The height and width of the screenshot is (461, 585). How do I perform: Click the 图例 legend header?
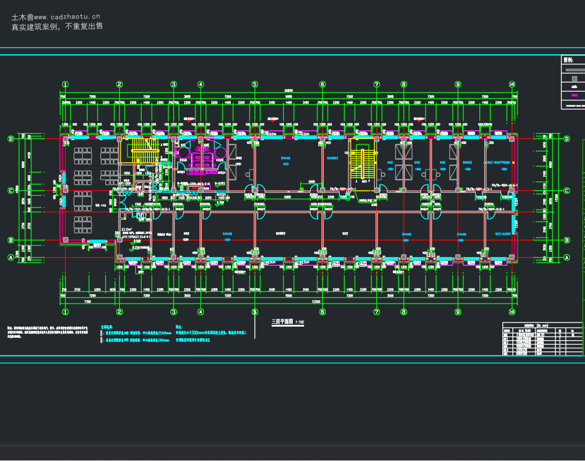click(x=568, y=60)
